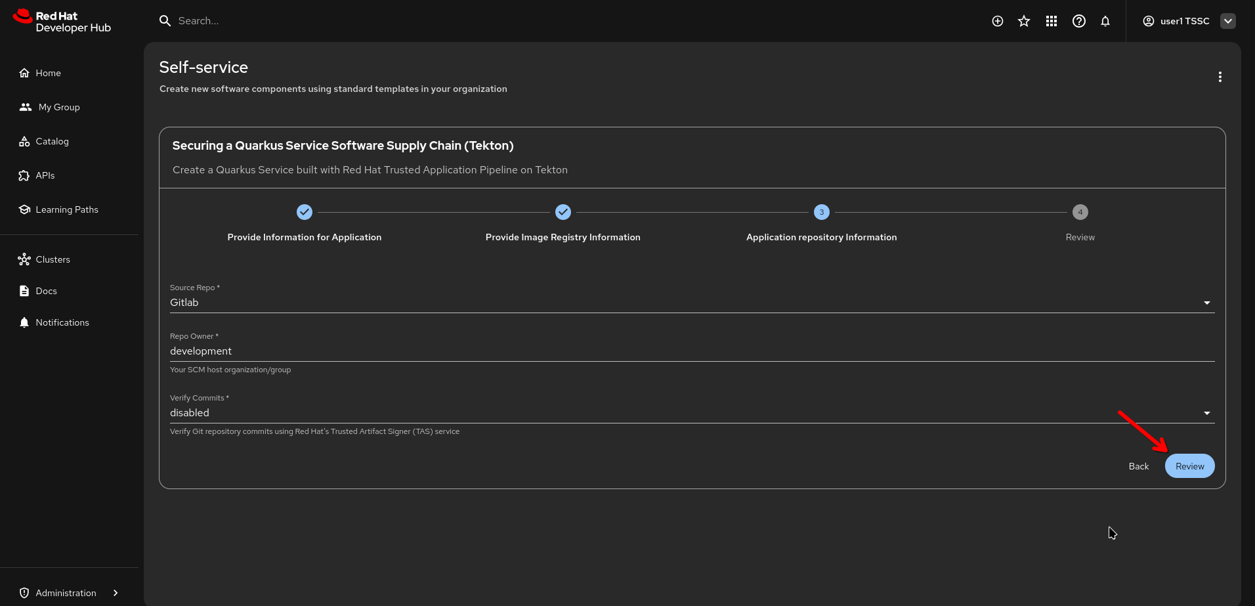The width and height of the screenshot is (1255, 606).
Task: Open Learning Paths in the sidebar
Action: pos(66,209)
